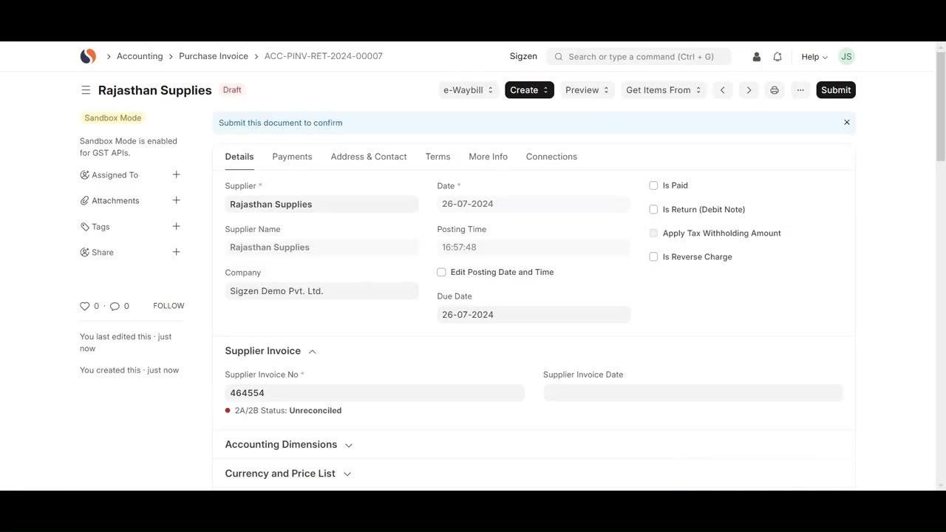
Task: Click the Supplier Invoice Date field
Action: click(x=693, y=393)
